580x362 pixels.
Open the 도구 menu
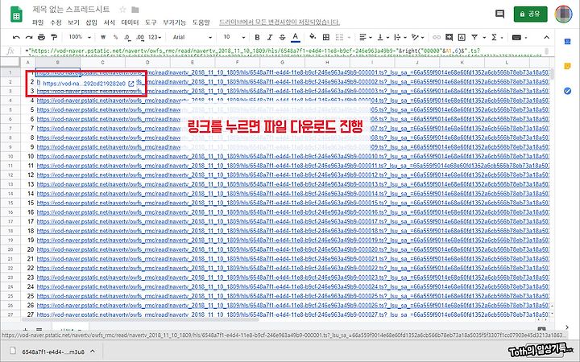pos(151,23)
